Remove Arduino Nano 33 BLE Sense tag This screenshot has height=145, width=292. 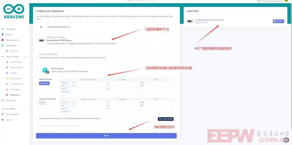click(x=69, y=27)
